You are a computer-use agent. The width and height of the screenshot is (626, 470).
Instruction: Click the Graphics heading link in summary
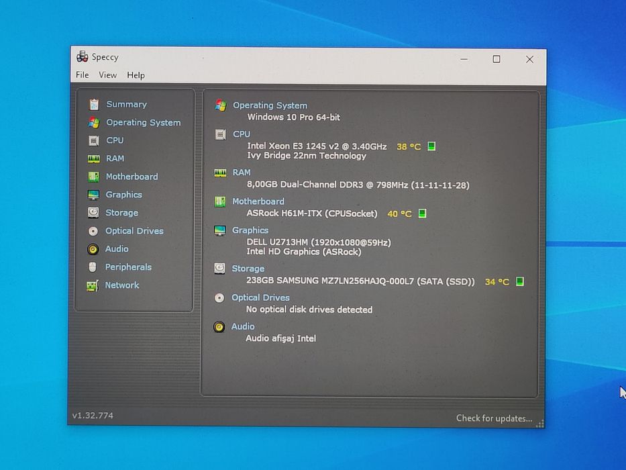tap(250, 230)
